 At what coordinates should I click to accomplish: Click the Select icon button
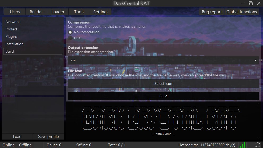click(163, 84)
